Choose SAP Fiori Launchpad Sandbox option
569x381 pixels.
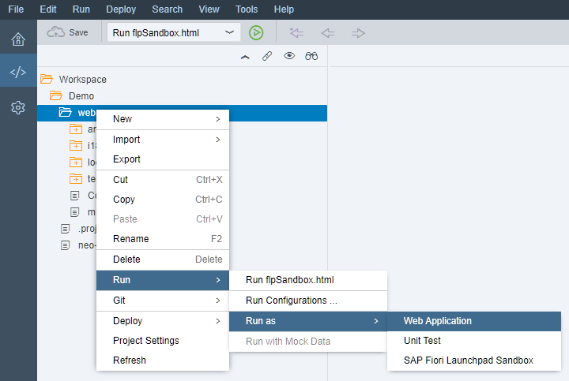pyautogui.click(x=468, y=360)
